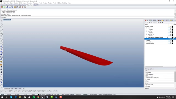This screenshot has width=176, height=99.
Task: Collapse the Rebuilt Curves layer tree
Action: click(145, 26)
